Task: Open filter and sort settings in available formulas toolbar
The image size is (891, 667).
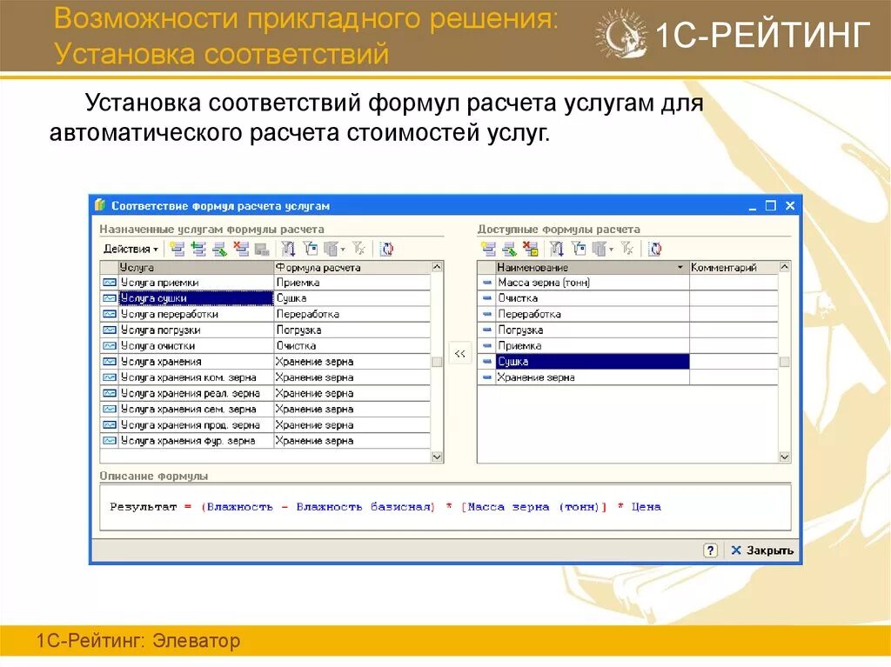Action: 557,249
